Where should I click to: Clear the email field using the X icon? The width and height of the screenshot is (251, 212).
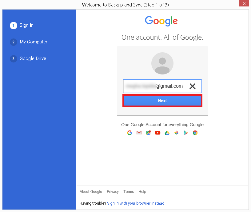click(x=193, y=86)
